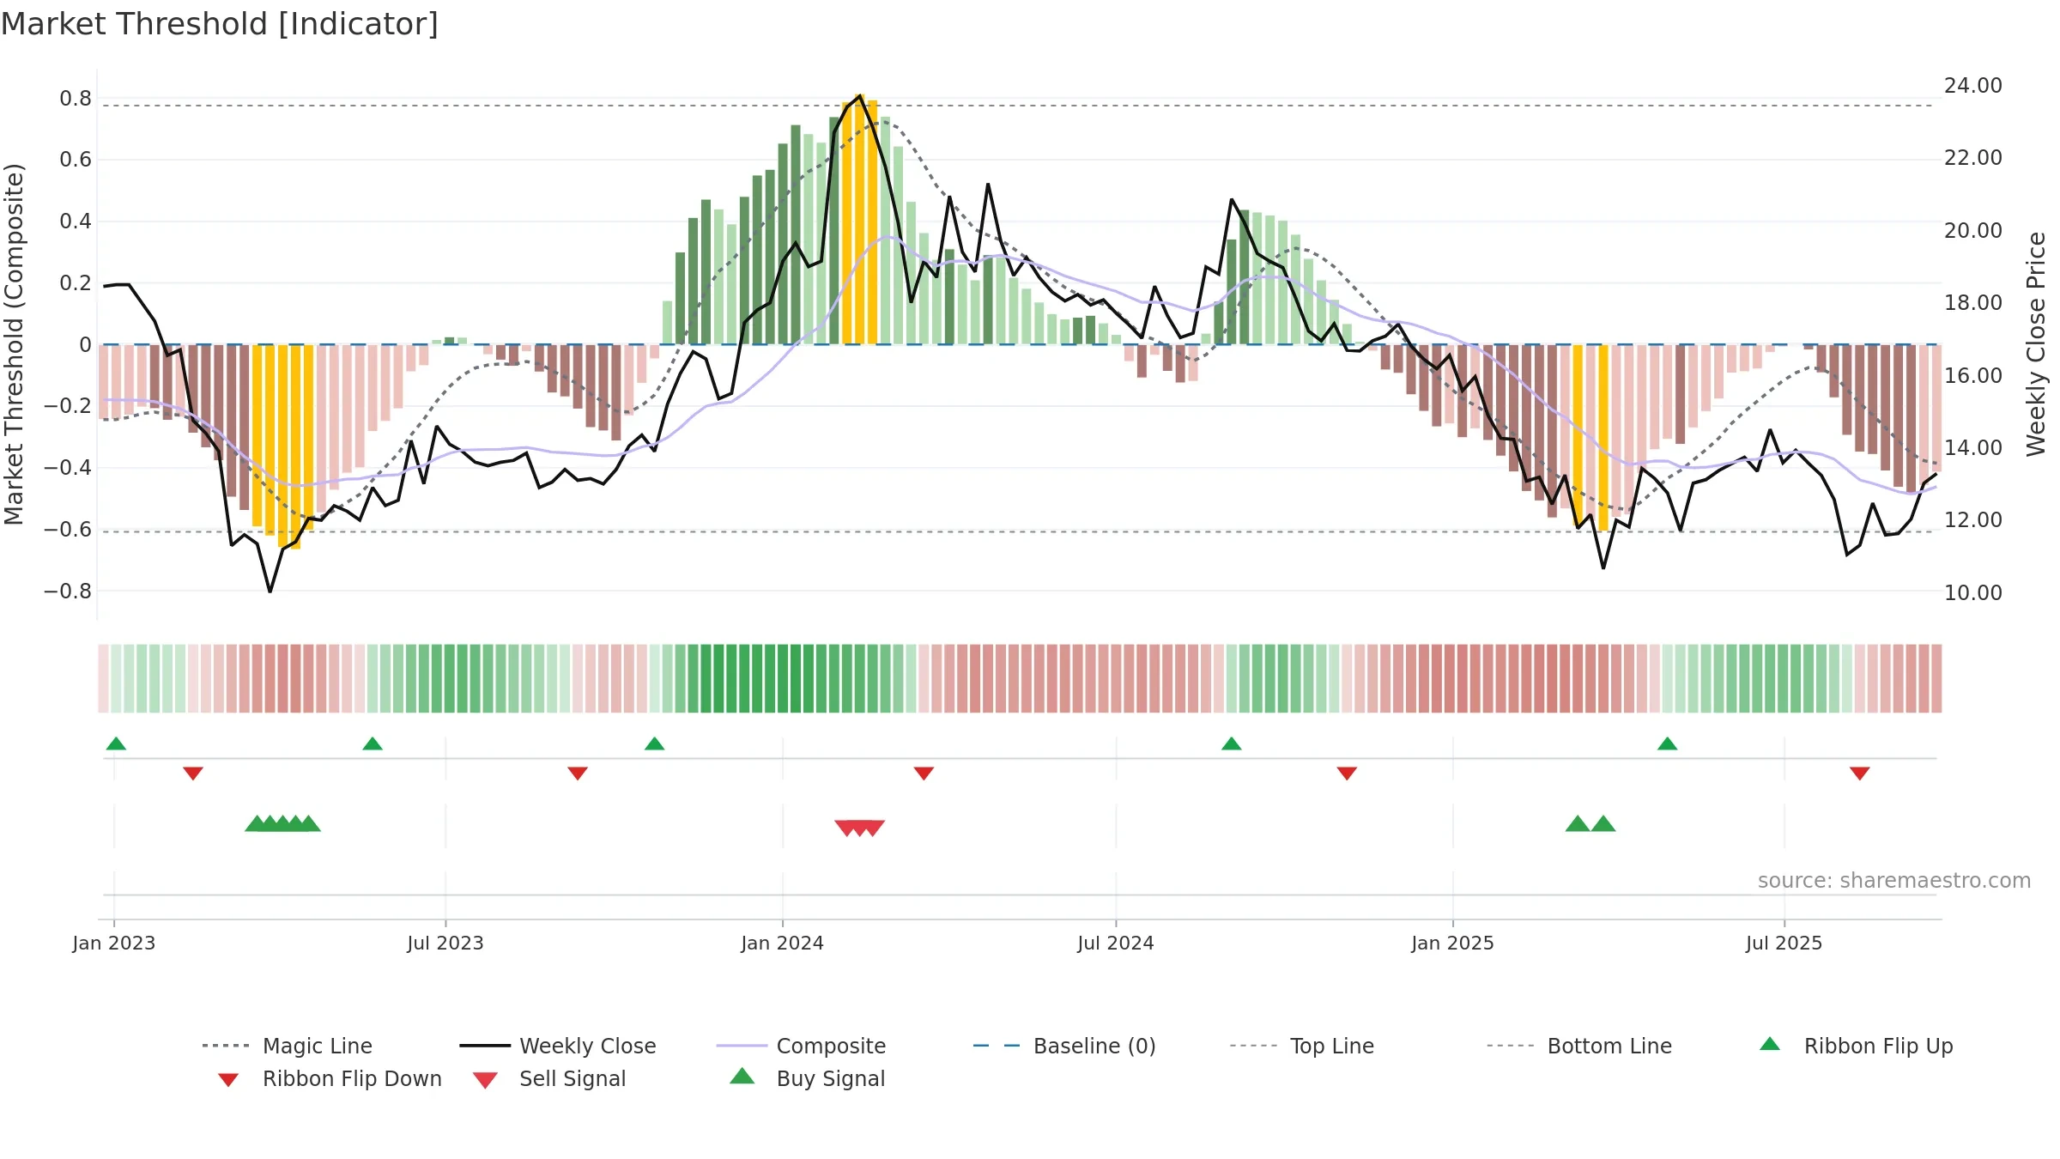The height and width of the screenshot is (1159, 2060).
Task: Click the last buy signal triangle in the 2023 cluster
Action: [308, 824]
